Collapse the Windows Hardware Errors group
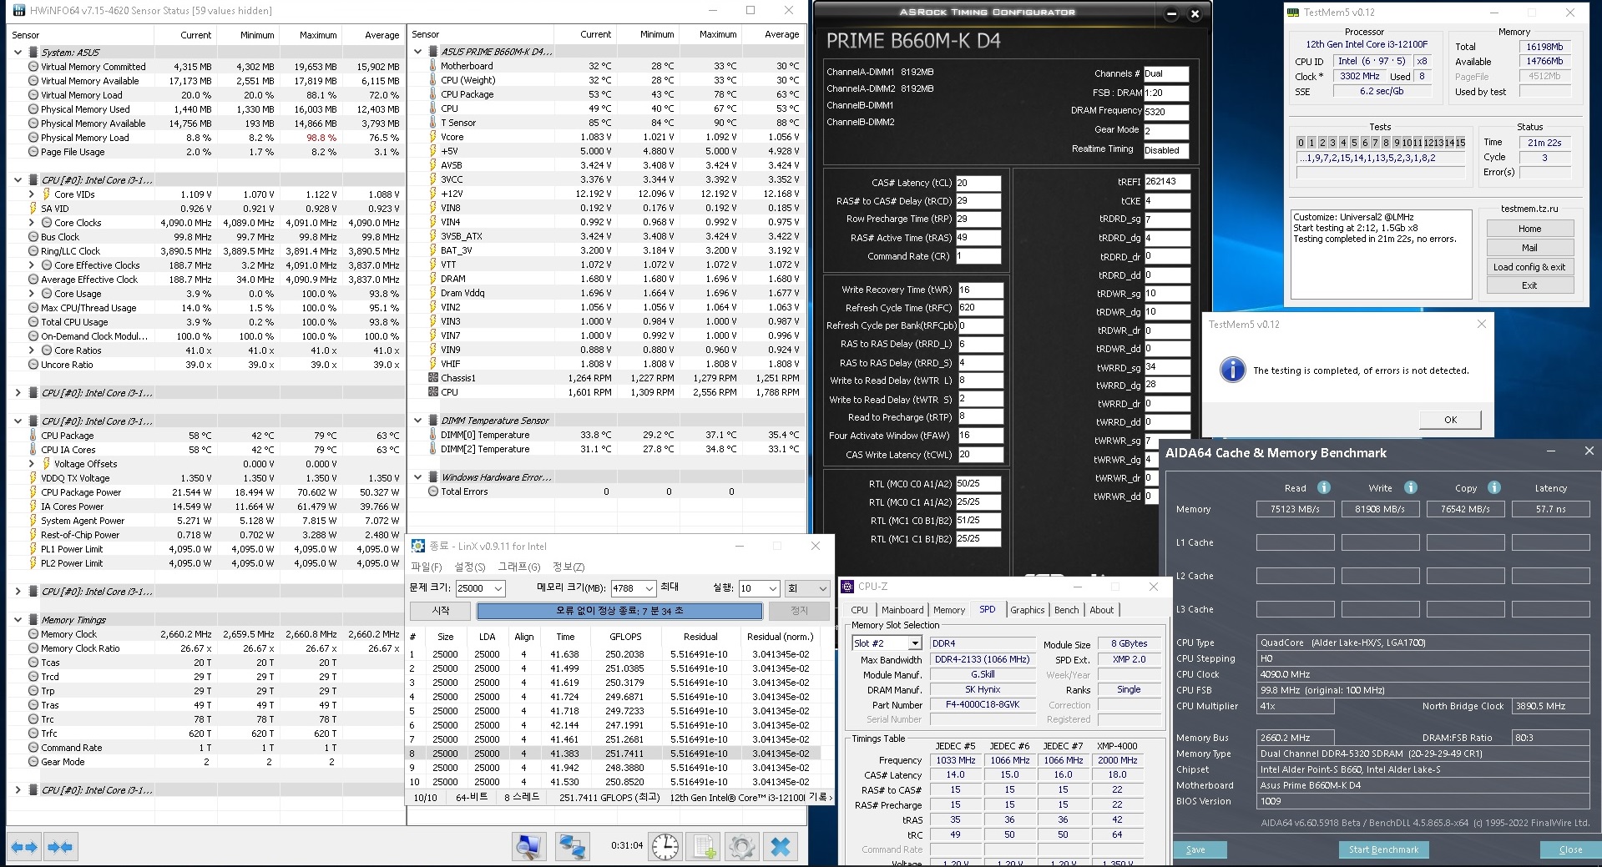1602x867 pixels. pyautogui.click(x=418, y=477)
